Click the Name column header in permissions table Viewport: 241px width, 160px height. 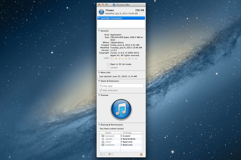(110, 133)
